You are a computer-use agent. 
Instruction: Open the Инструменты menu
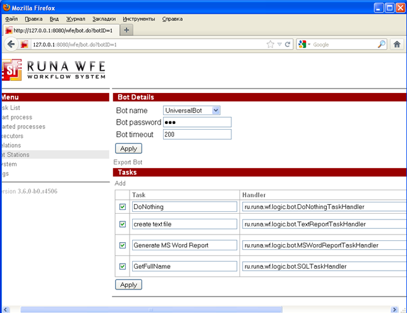pos(139,19)
